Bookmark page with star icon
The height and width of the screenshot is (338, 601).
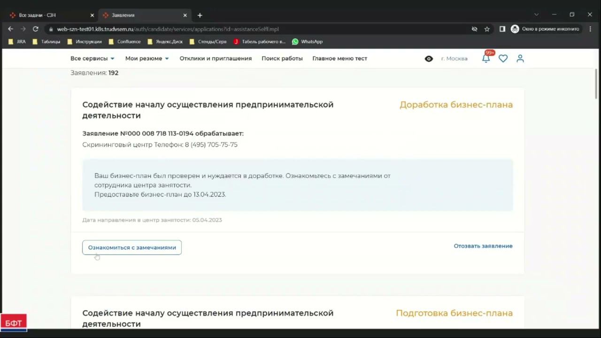487,29
